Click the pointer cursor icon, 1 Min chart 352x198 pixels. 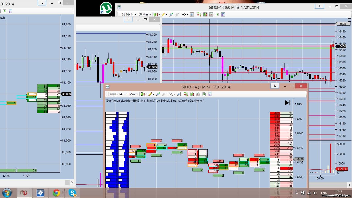(171, 94)
